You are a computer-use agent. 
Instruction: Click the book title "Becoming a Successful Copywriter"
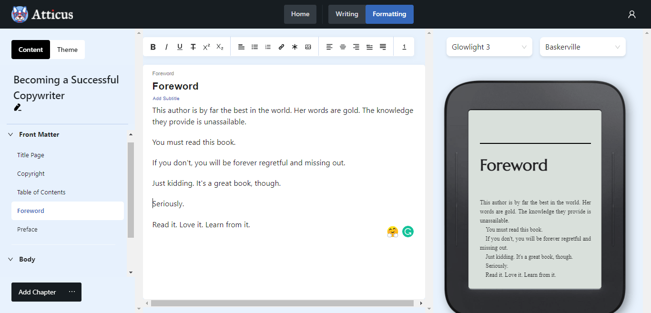point(66,88)
